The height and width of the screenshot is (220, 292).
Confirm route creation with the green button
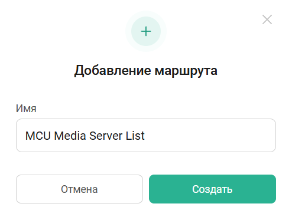(212, 189)
